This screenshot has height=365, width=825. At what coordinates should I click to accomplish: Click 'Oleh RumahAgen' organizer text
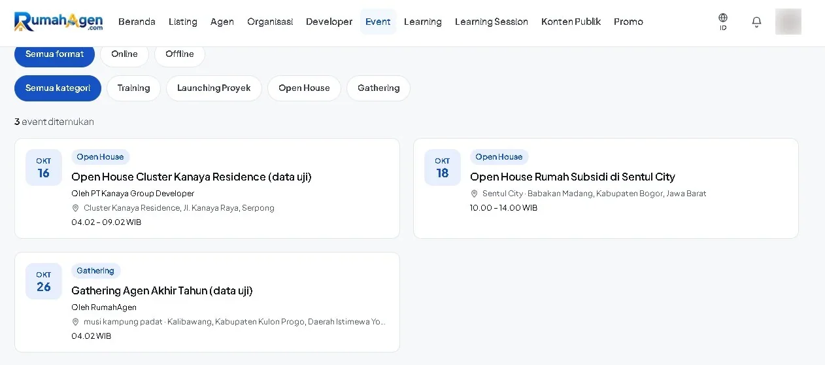(x=104, y=307)
